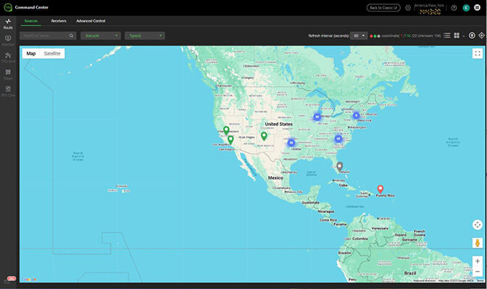487x289 pixels.
Task: Click the location target icon in toolbar
Action: [x=481, y=35]
